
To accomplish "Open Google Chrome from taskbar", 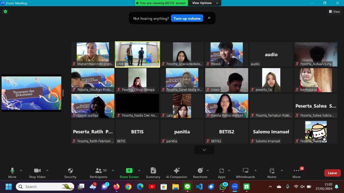I will pyautogui.click(x=128, y=187).
